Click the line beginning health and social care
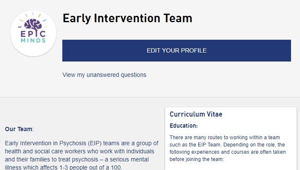 80,151
